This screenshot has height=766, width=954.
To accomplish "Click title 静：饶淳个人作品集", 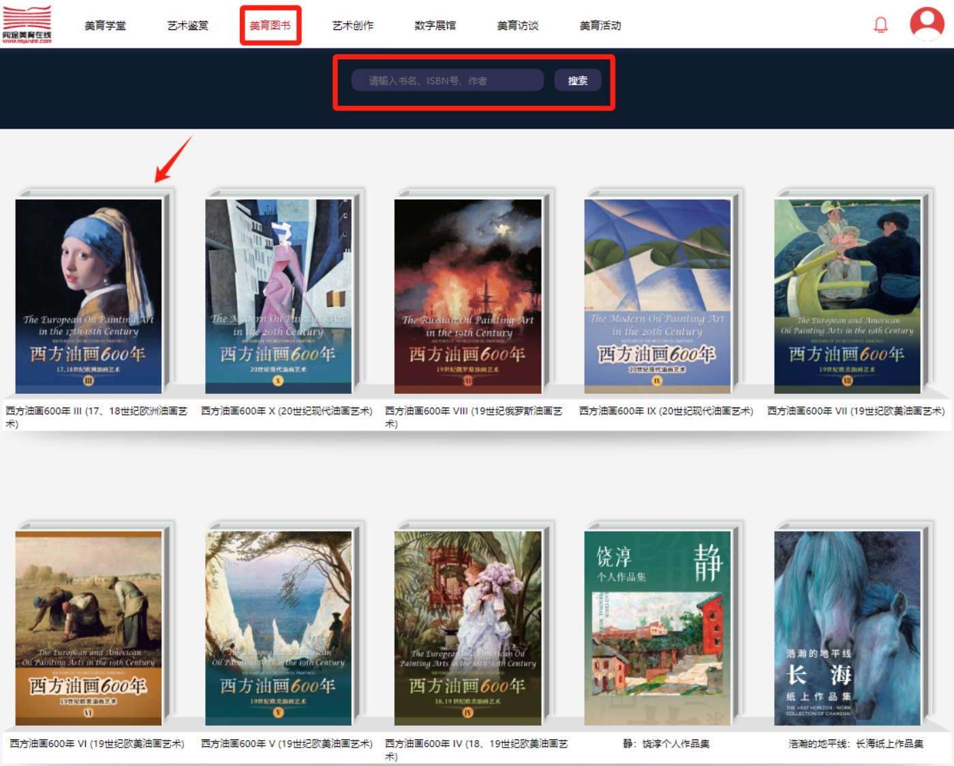I will tap(666, 744).
